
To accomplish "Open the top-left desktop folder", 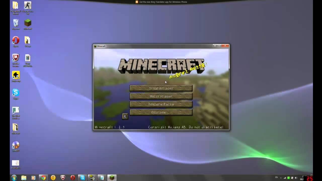I will 16,8.
